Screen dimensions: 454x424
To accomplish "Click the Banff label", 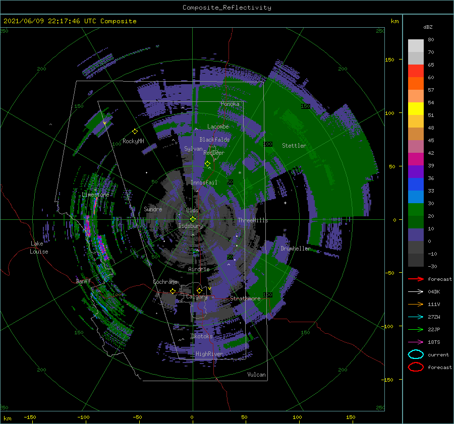I will [83, 281].
